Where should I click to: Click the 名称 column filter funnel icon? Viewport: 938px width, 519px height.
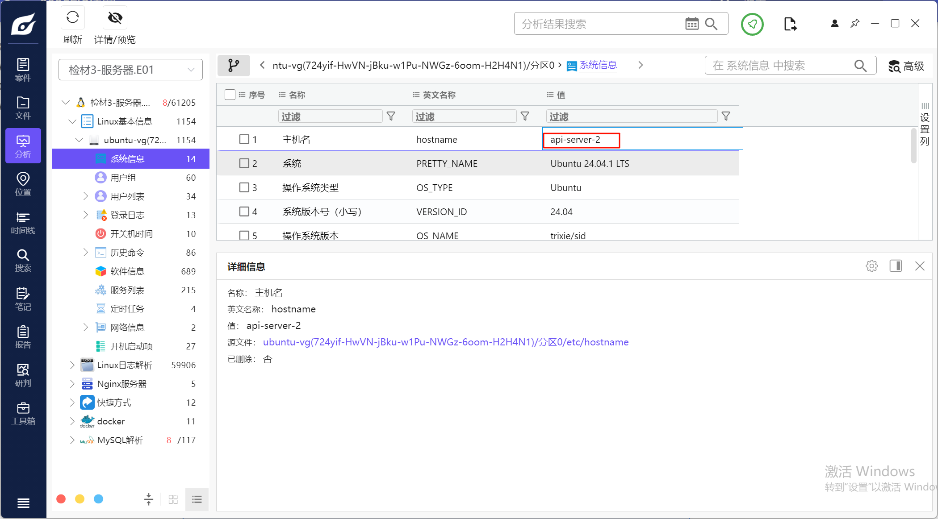tap(391, 116)
